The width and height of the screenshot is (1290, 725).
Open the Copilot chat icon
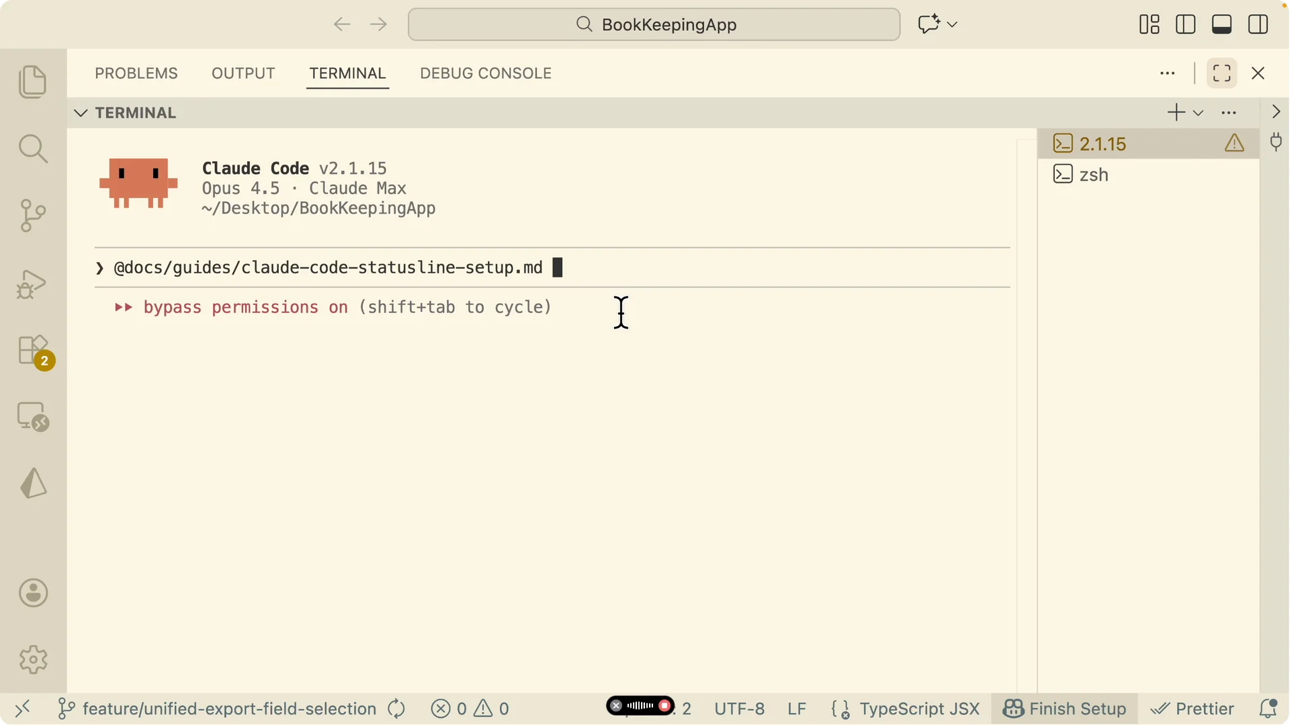[929, 24]
